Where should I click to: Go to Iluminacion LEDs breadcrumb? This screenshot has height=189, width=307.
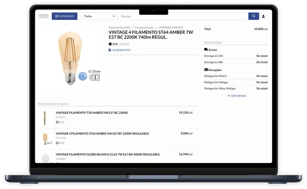(x=119, y=28)
